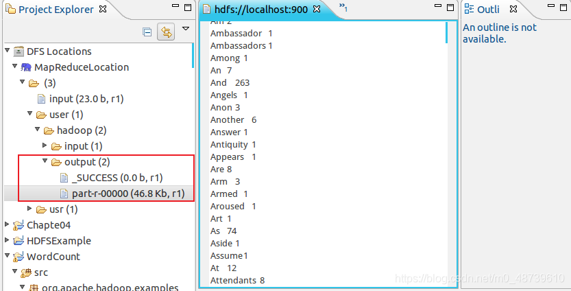
Task: Click the line "Are 8"
Action: pos(221,170)
